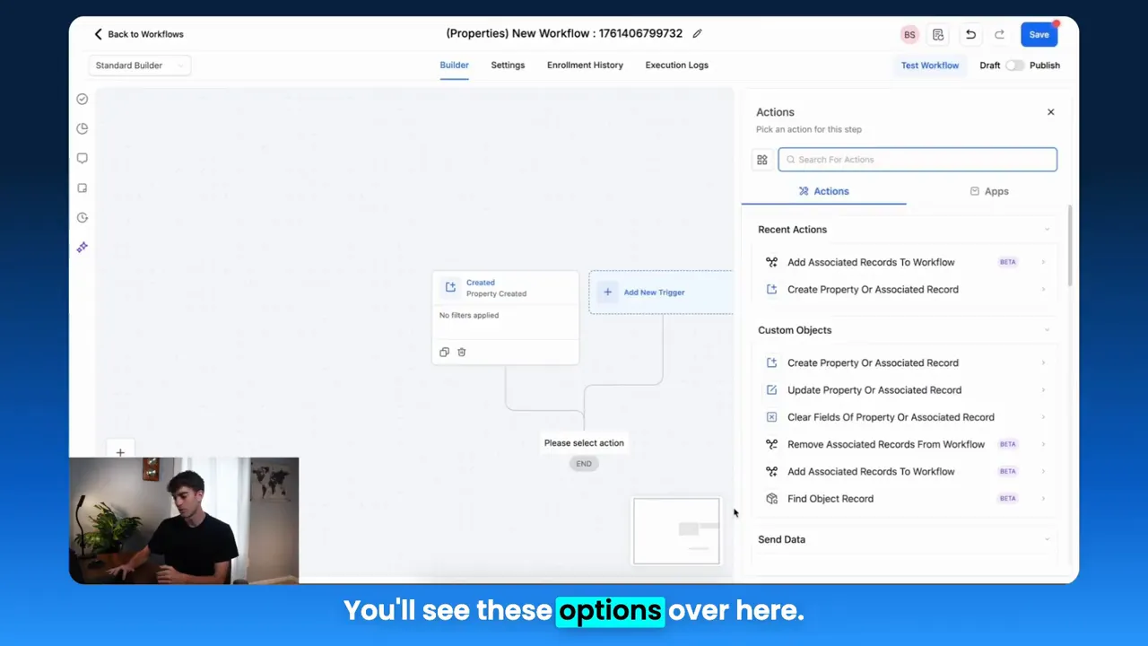Click the grid category icon beside search
1148x646 pixels.
click(762, 160)
